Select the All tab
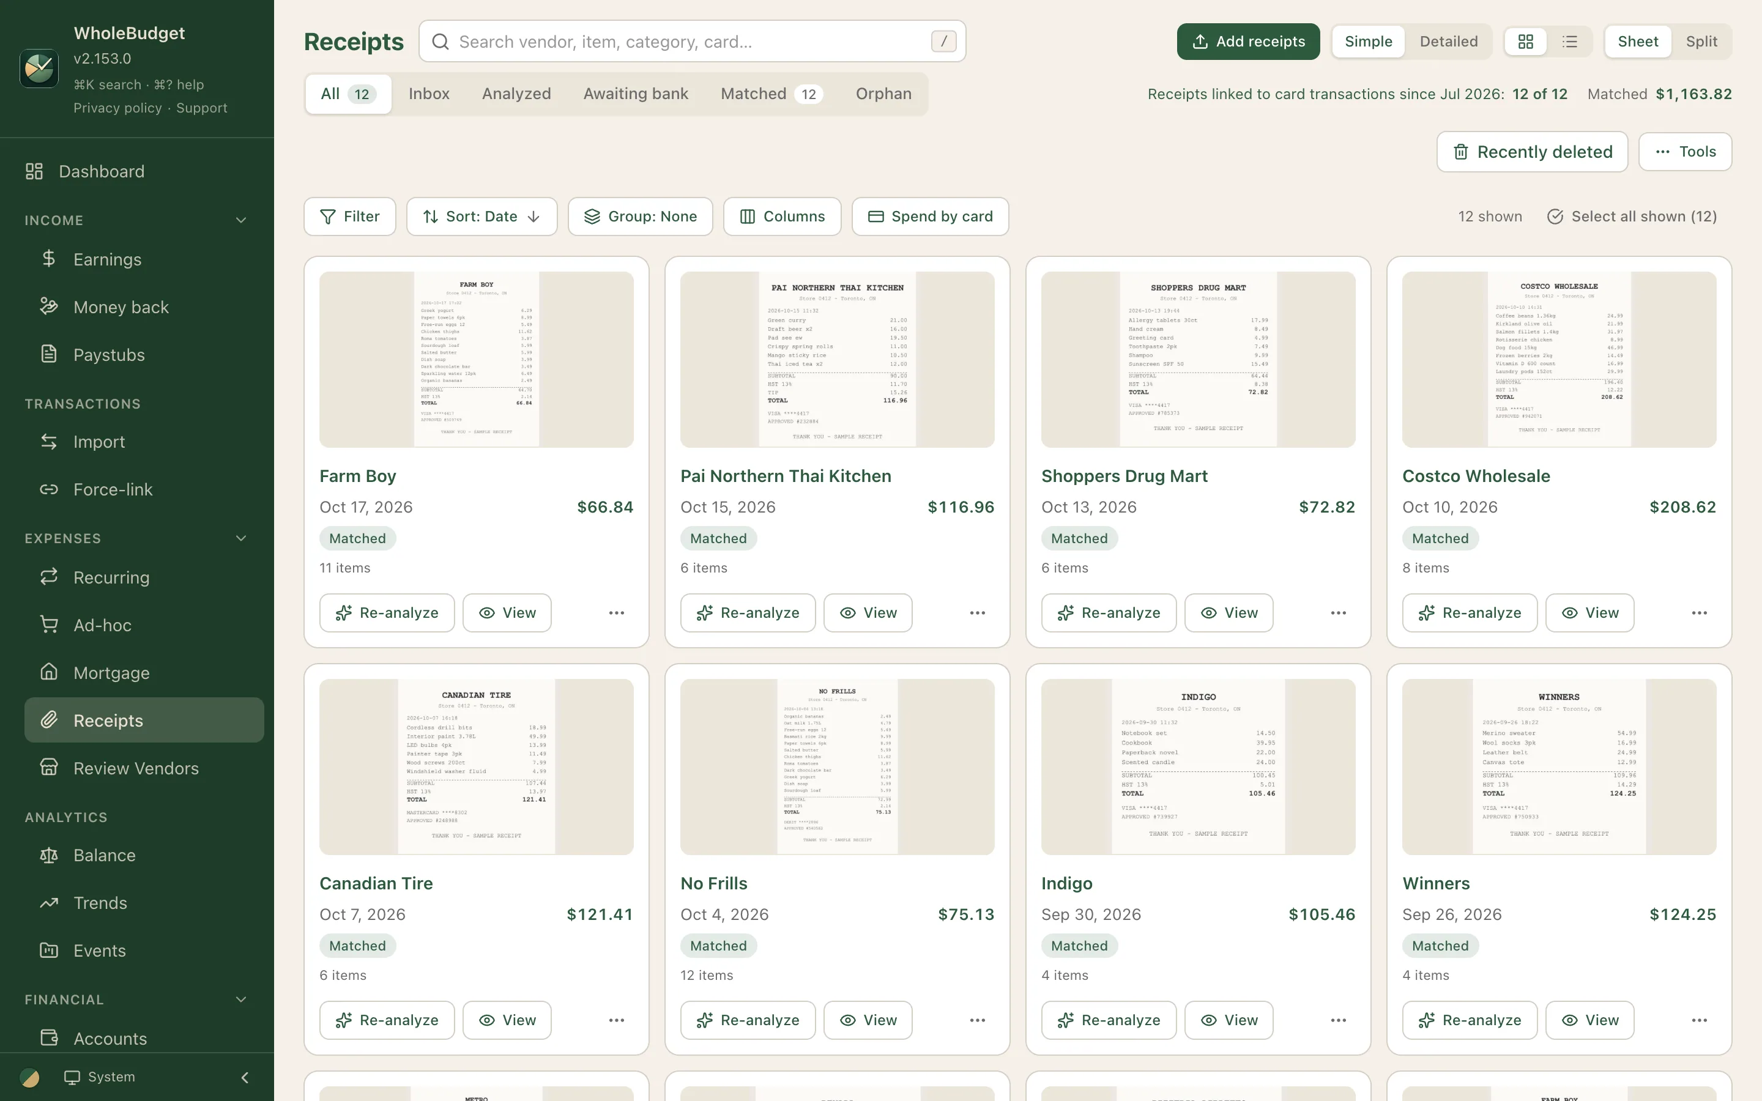 tap(348, 94)
